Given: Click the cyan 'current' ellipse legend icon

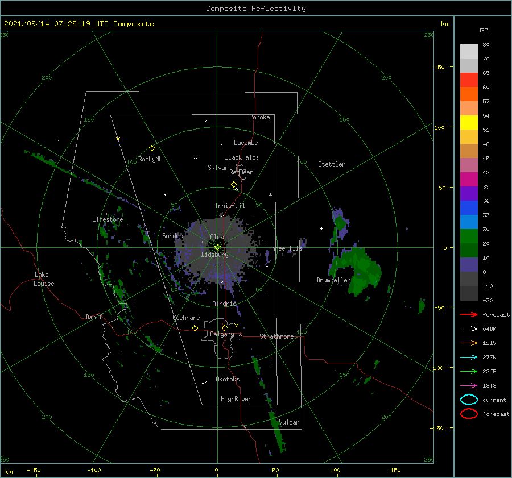Looking at the screenshot, I should [469, 400].
